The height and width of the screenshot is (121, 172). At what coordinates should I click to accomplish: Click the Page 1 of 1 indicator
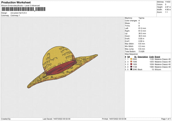tap(166, 119)
